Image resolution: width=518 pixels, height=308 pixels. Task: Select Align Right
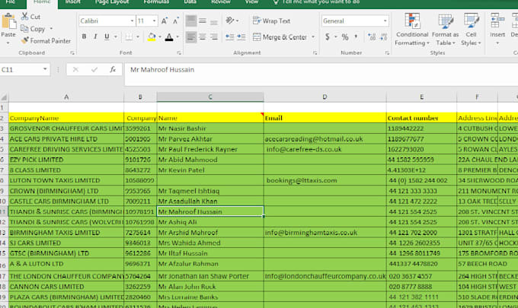point(214,37)
